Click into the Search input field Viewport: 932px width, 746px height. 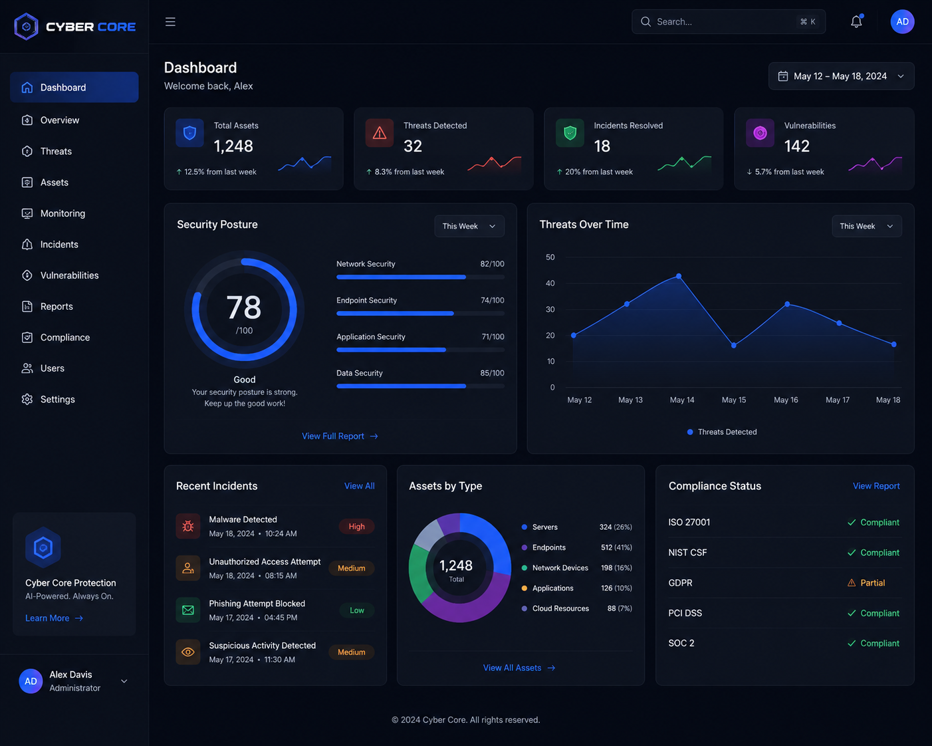tap(729, 22)
